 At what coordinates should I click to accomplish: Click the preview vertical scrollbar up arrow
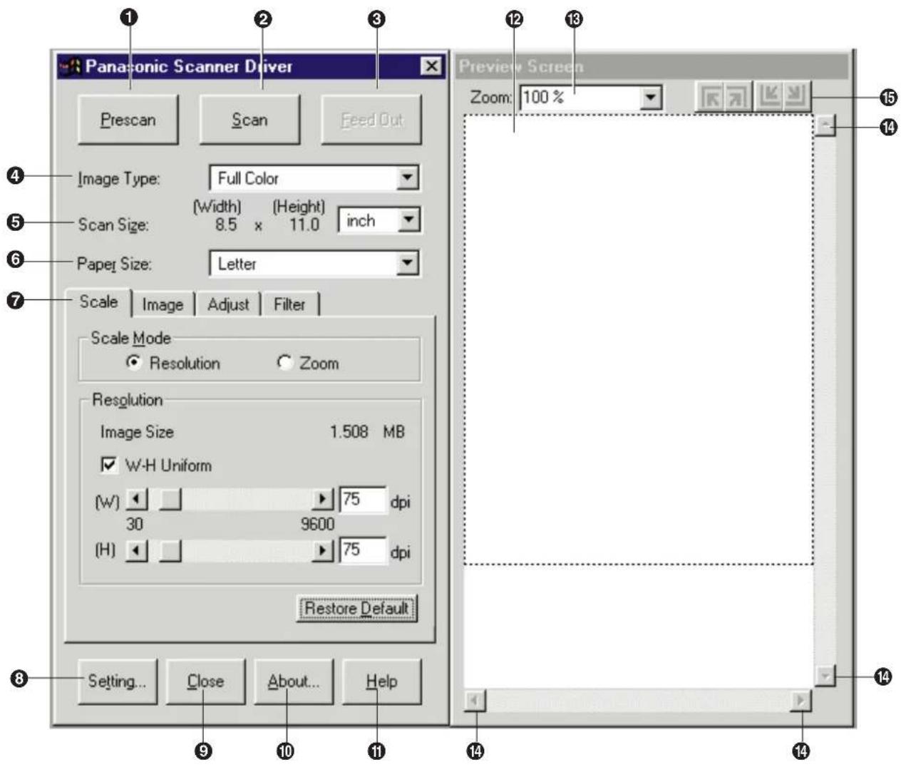825,126
